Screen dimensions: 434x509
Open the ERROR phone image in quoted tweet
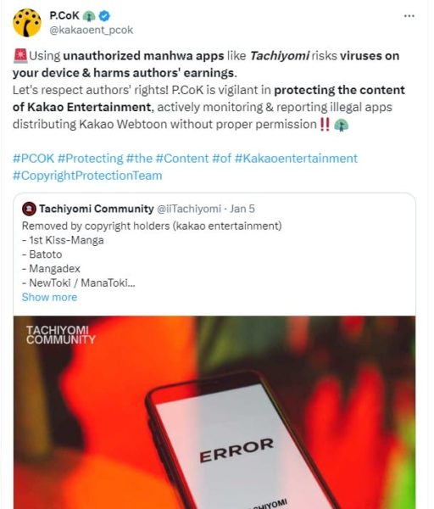coord(214,412)
